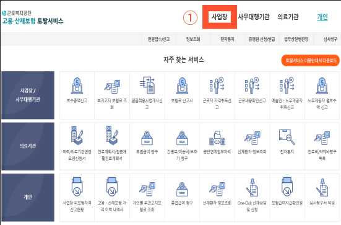Switch to the 의료기관 top tab
Screen dimensions: 341x225
click(288, 17)
